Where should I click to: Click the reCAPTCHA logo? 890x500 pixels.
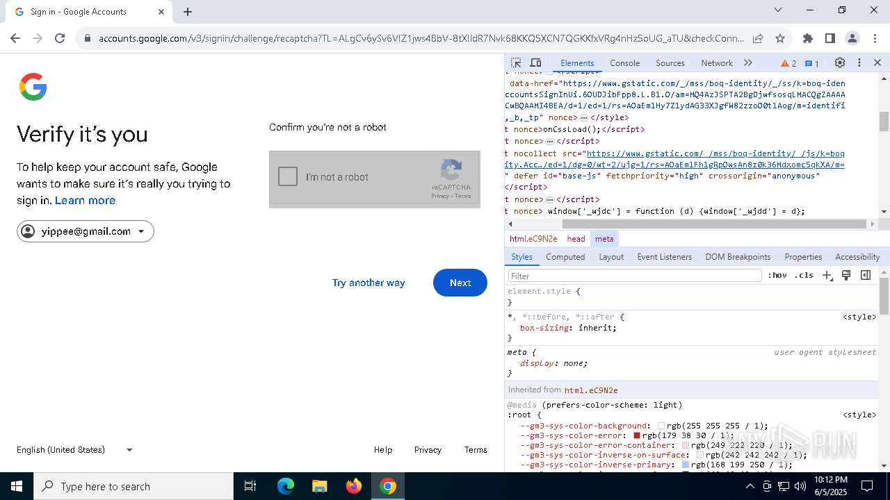451,170
